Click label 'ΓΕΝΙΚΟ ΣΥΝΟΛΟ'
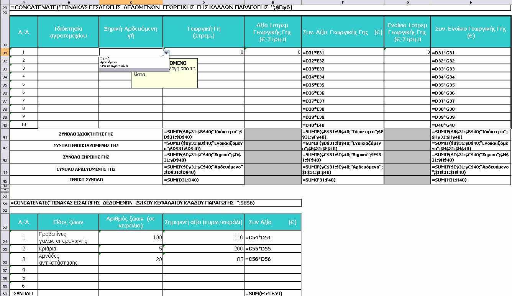This screenshot has height=296, width=512. [x=86, y=180]
